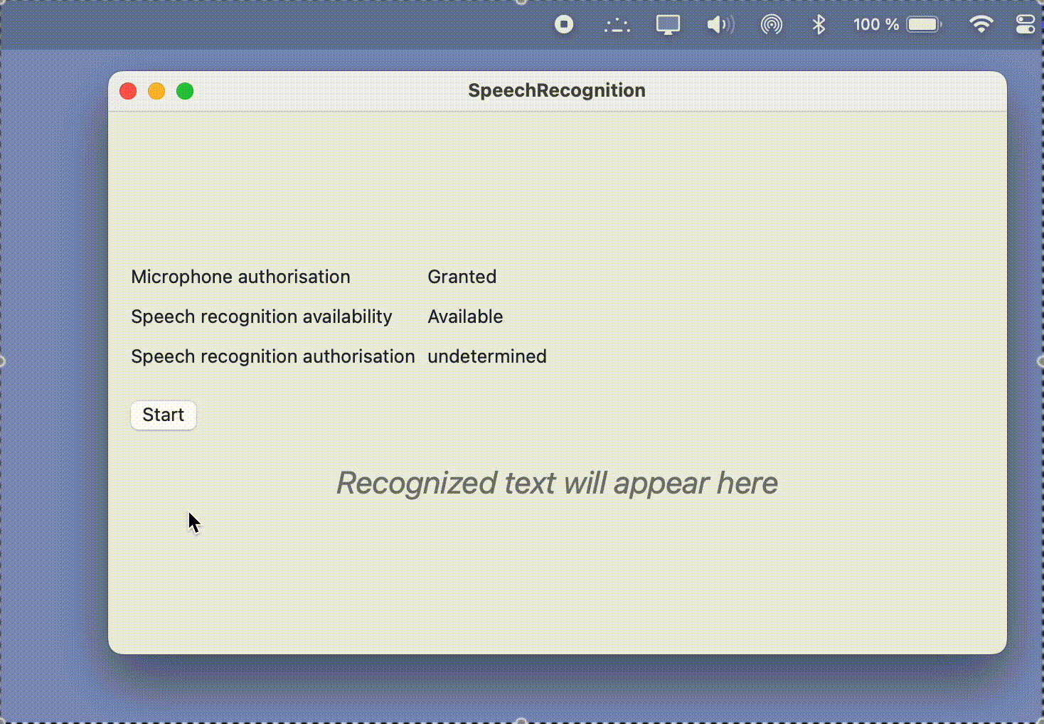Click the 'Granted' status text

click(462, 277)
